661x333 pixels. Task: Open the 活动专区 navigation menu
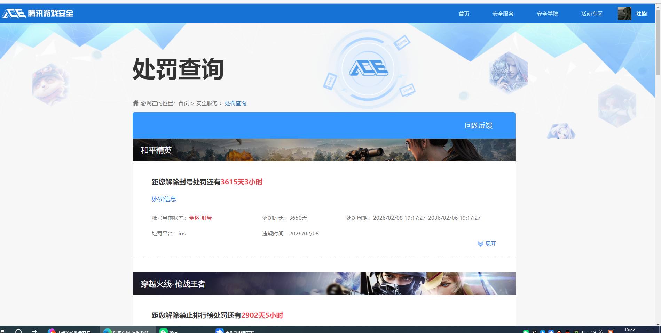pyautogui.click(x=591, y=14)
